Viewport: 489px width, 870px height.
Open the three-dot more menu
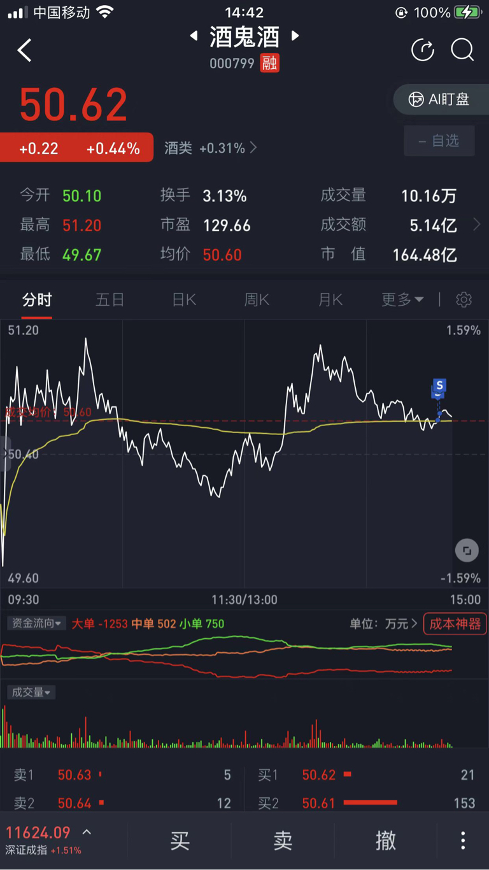point(463,841)
